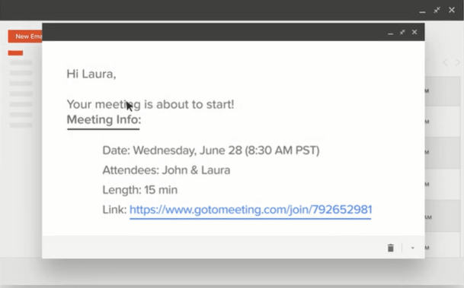Delete email with the trash icon
The image size is (464, 288).
pyautogui.click(x=391, y=248)
